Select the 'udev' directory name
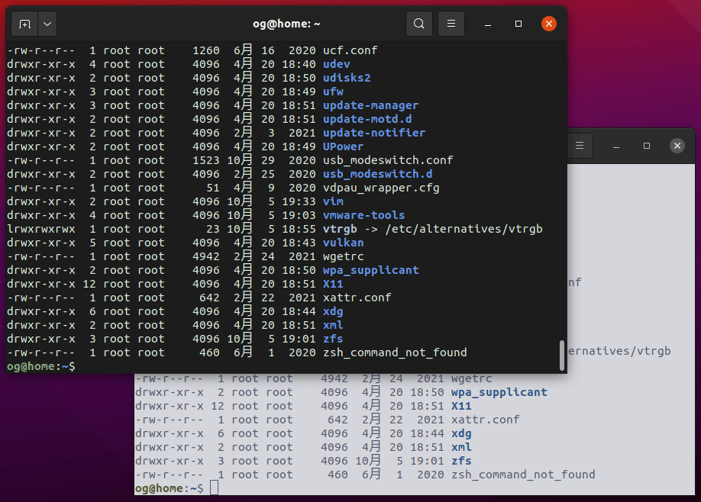Screen dimensions: 701x502 336,64
